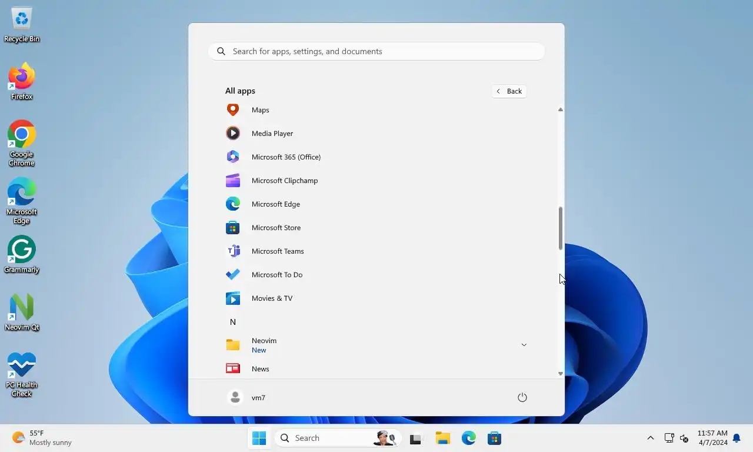Click the "Microsoft Clipchamp" label
The image size is (753, 452).
tap(285, 181)
